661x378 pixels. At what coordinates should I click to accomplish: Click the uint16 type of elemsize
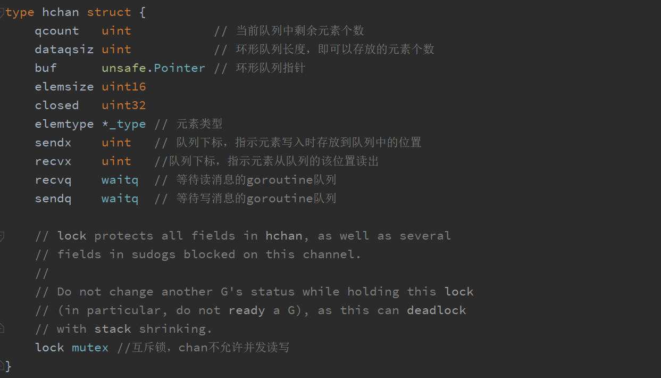(124, 87)
